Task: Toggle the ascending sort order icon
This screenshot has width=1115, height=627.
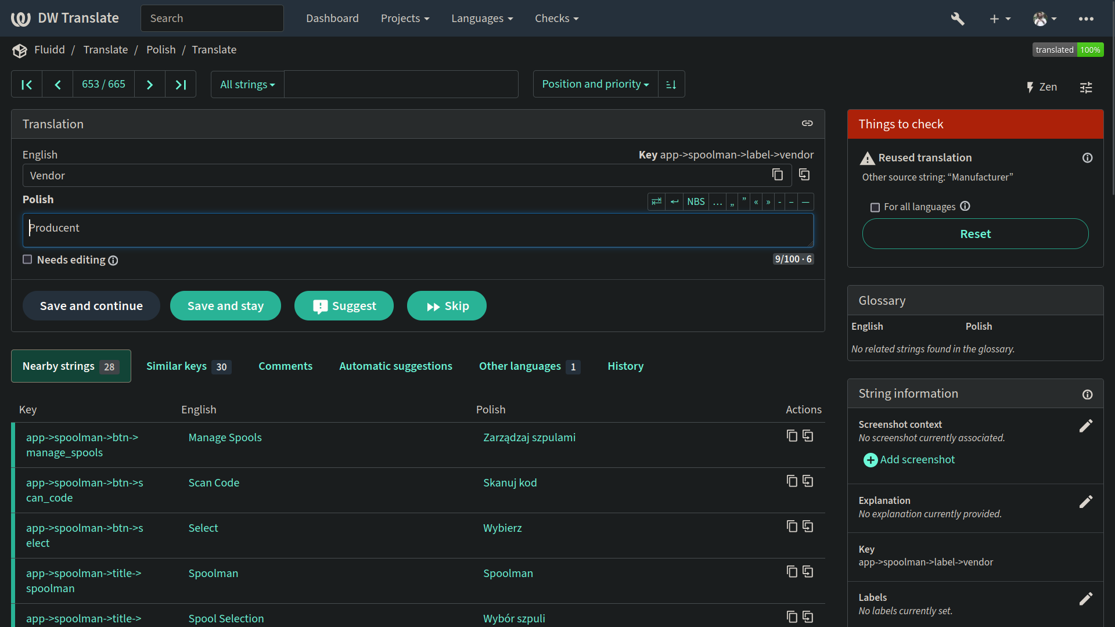Action: [x=671, y=85]
